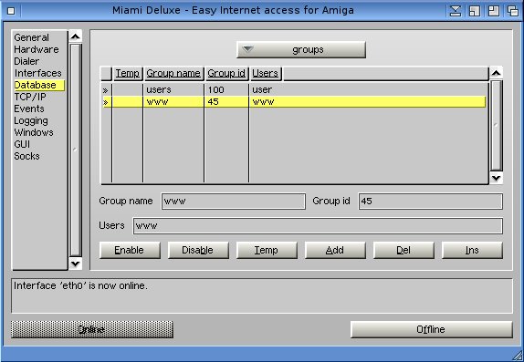
Task: Select Database in the sidebar list
Action: click(39, 85)
